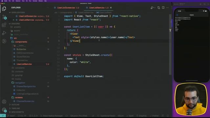Switch to the UserListScreen.tsx tab
The width and height of the screenshot is (210, 118).
tap(67, 8)
